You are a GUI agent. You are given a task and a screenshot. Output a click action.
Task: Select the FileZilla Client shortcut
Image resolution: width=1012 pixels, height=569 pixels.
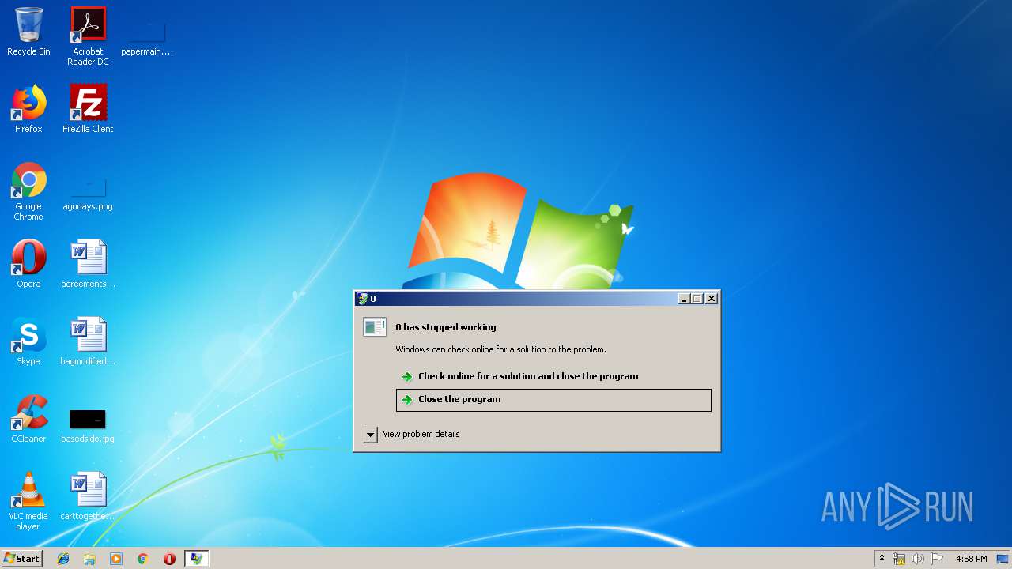88,109
